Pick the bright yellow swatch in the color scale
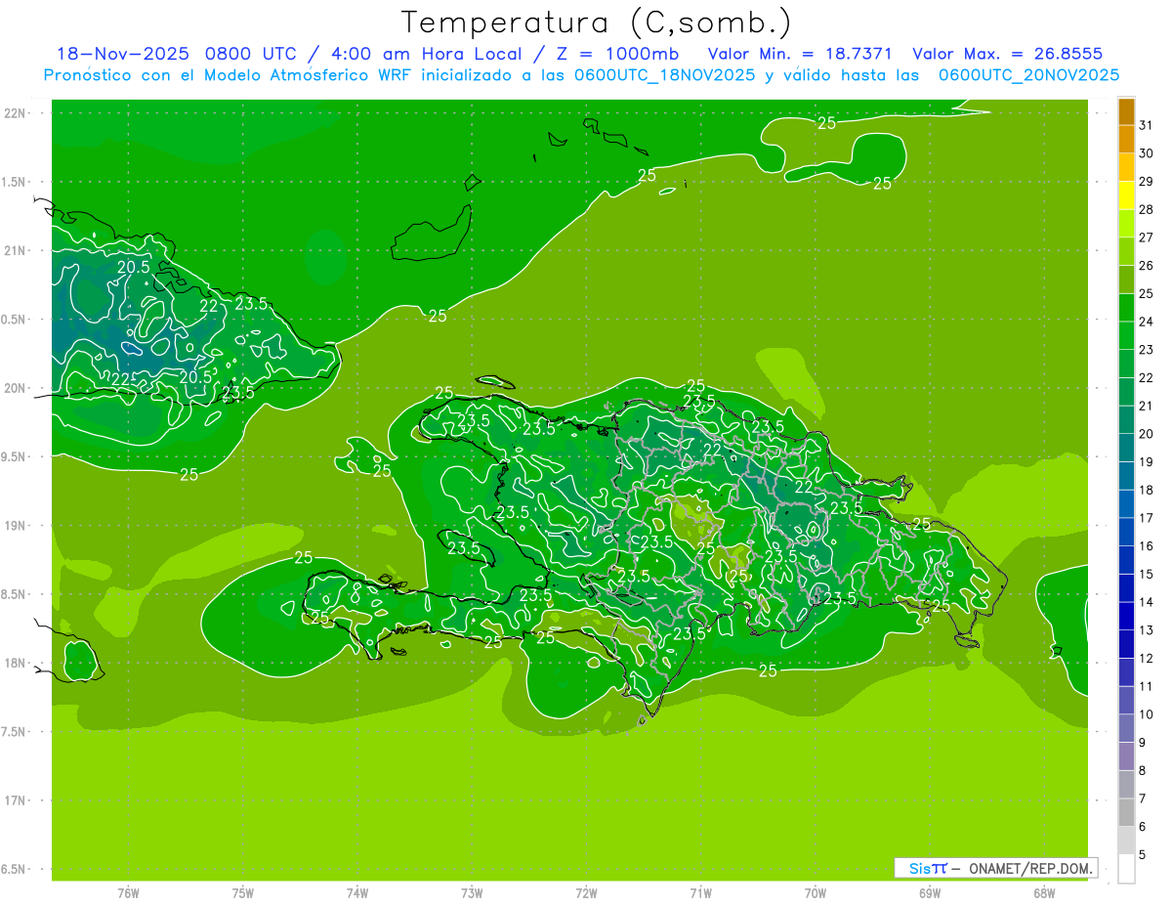 pos(1126,195)
